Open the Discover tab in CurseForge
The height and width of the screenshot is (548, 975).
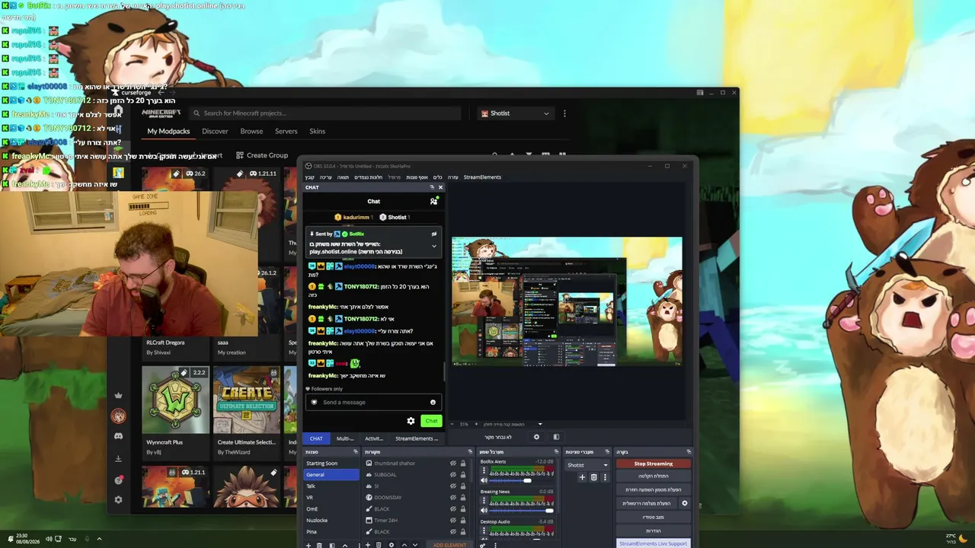point(215,131)
